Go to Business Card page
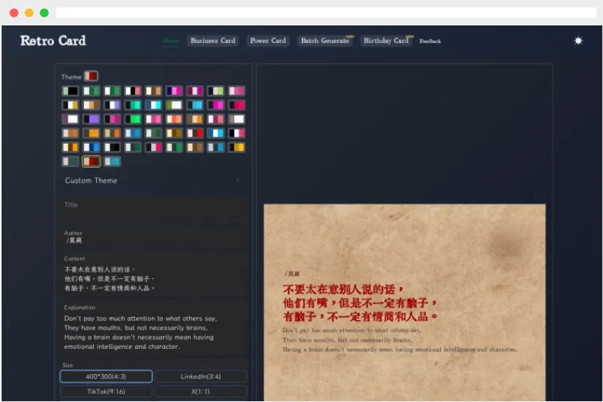 click(x=213, y=41)
